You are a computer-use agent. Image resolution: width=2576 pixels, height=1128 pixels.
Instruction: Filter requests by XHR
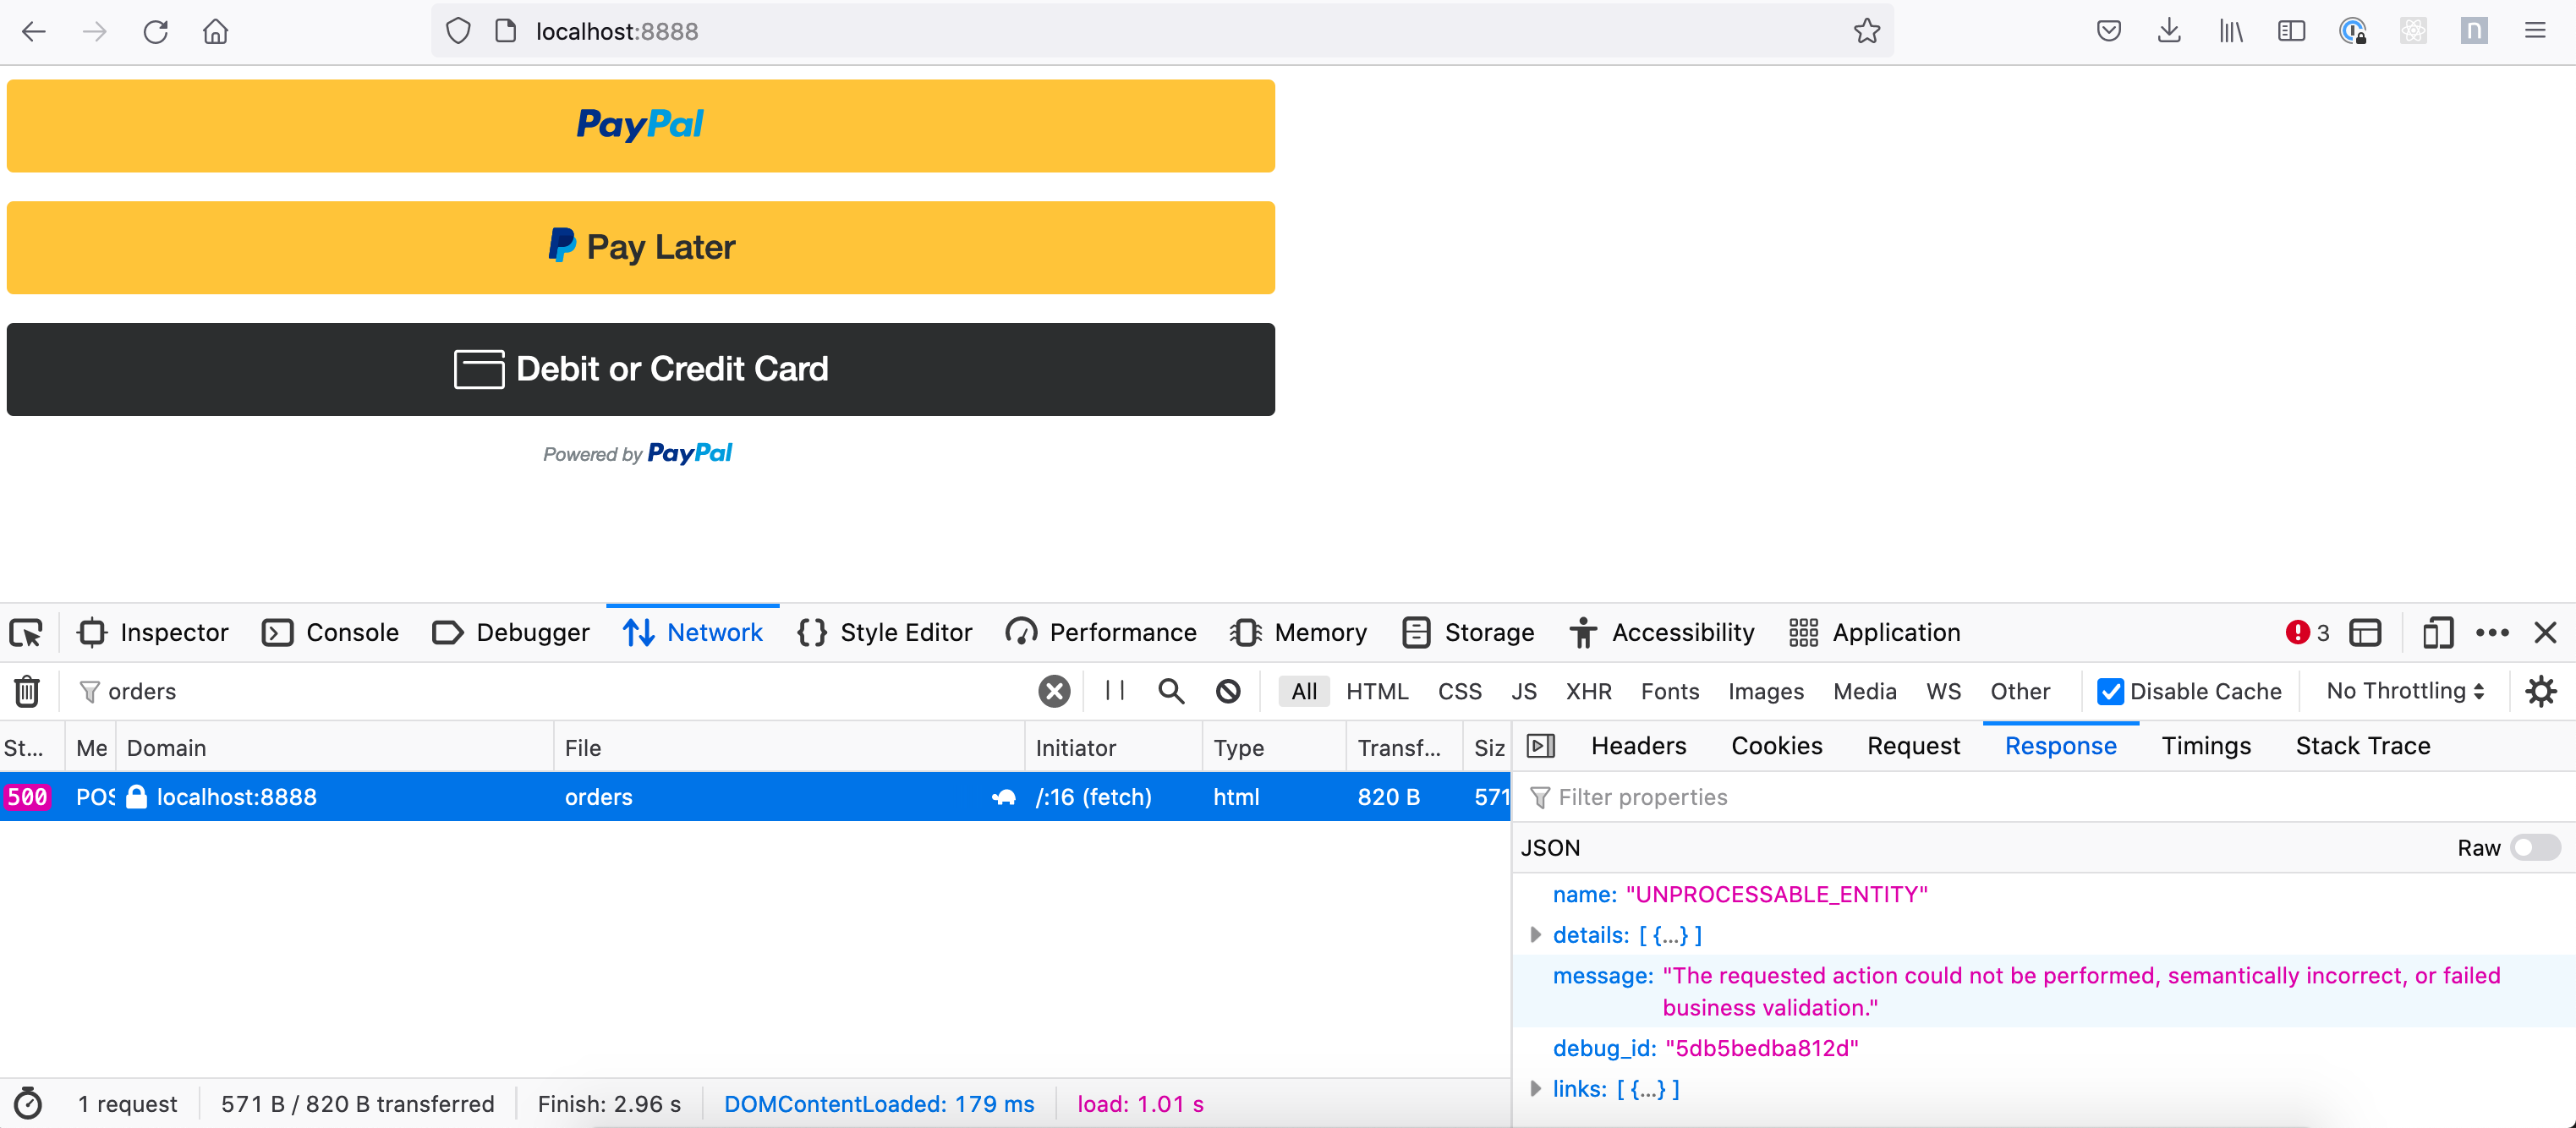pos(1589,692)
